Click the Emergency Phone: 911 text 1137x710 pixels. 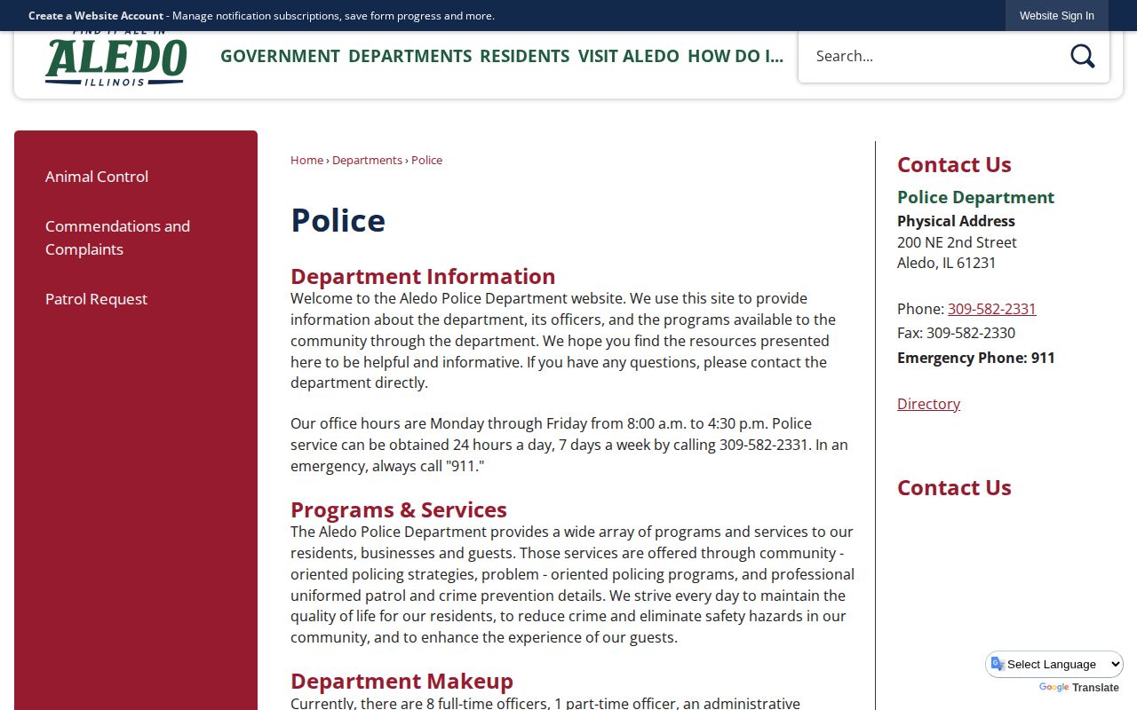[x=976, y=358]
